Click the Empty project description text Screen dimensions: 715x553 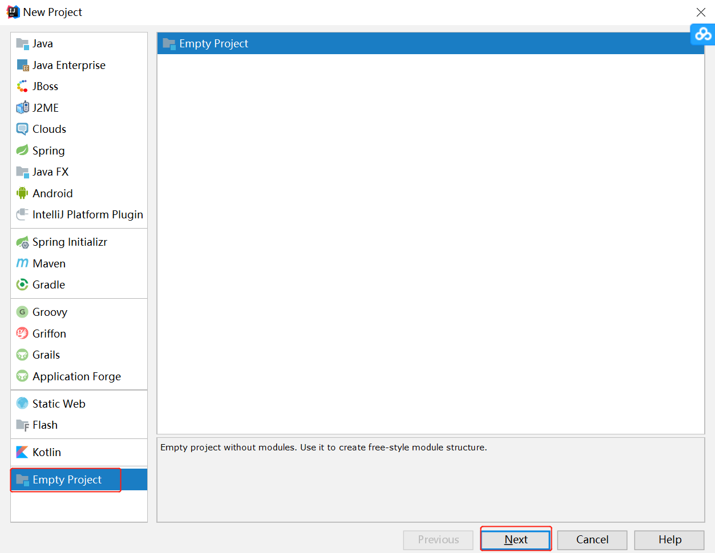324,448
